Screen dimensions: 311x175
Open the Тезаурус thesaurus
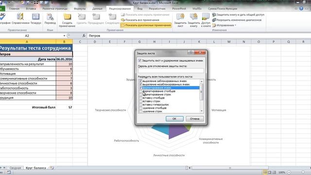point(36,19)
